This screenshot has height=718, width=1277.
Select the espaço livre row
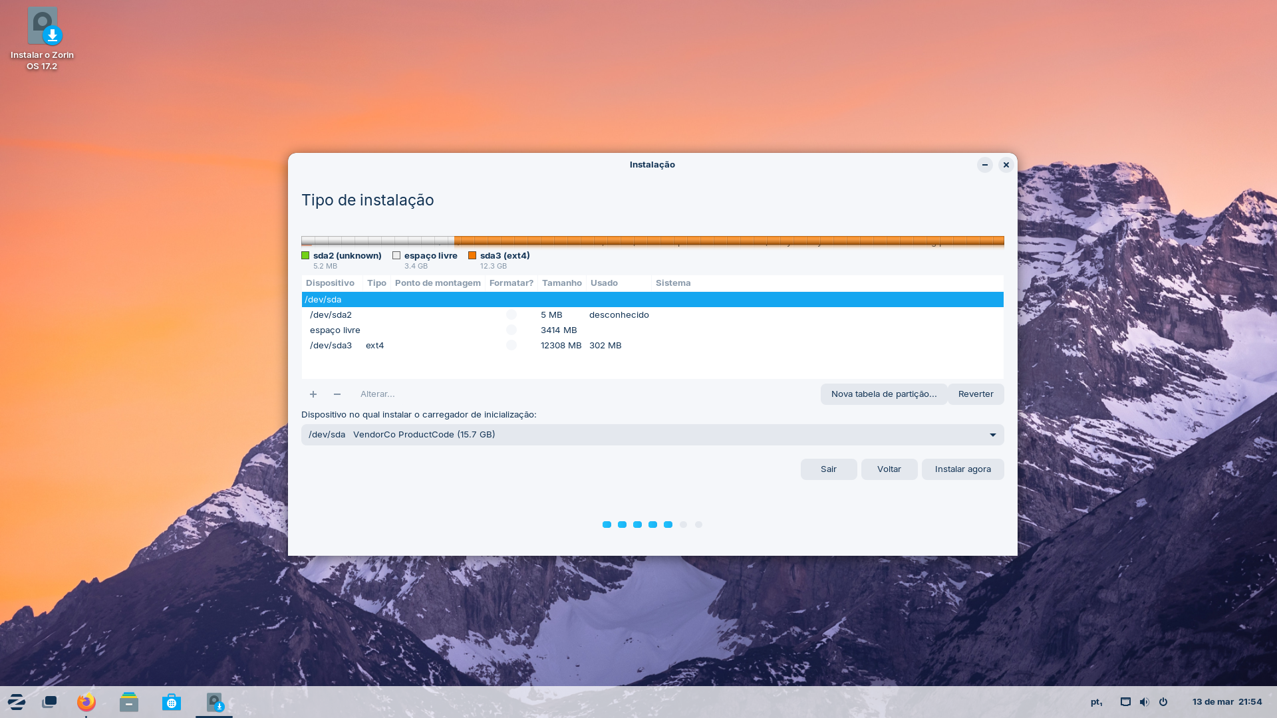point(652,330)
